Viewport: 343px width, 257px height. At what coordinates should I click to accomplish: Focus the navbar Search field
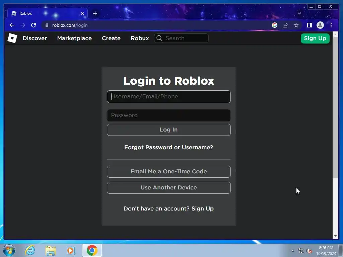[x=181, y=38]
